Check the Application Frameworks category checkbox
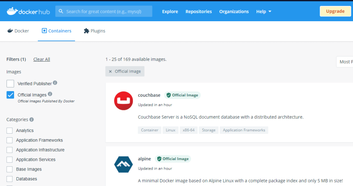This screenshot has height=186, width=353. [x=10, y=140]
